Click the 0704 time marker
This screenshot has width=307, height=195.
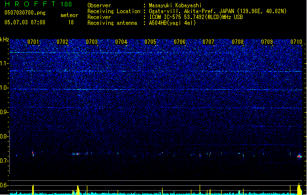pyautogui.click(x=121, y=42)
